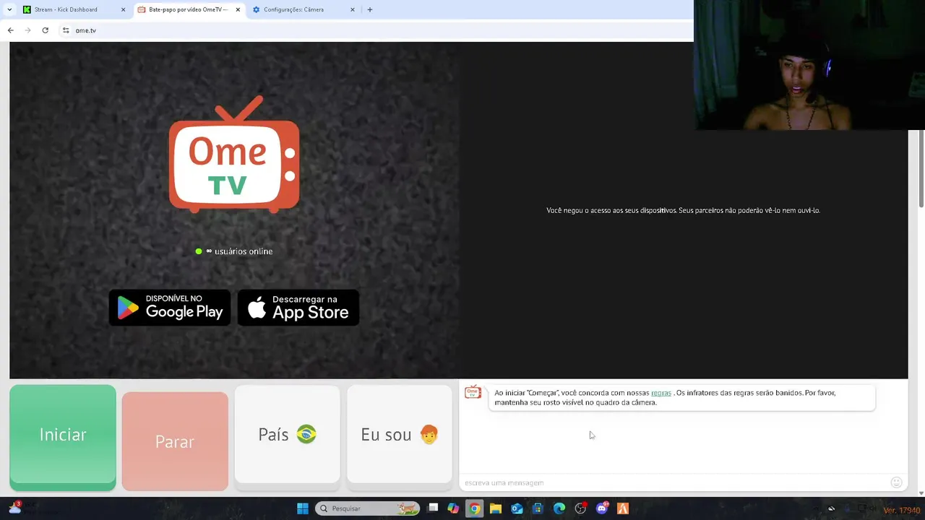Close the OmeTV tab
Screen dimensions: 925x520
pos(238,9)
